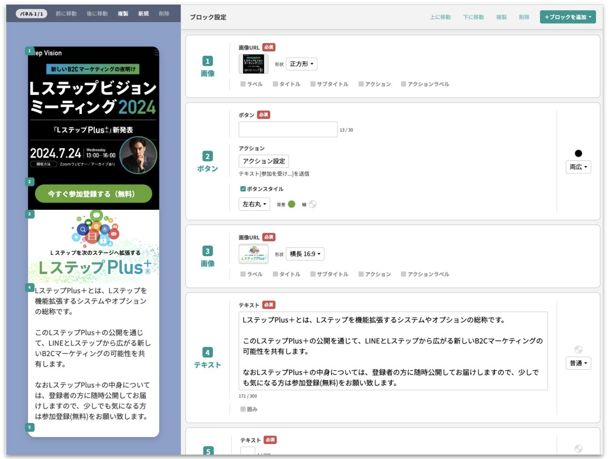Screen dimensions: 614x459
Task: Click transparent color icon beside text block
Action: click(x=578, y=349)
